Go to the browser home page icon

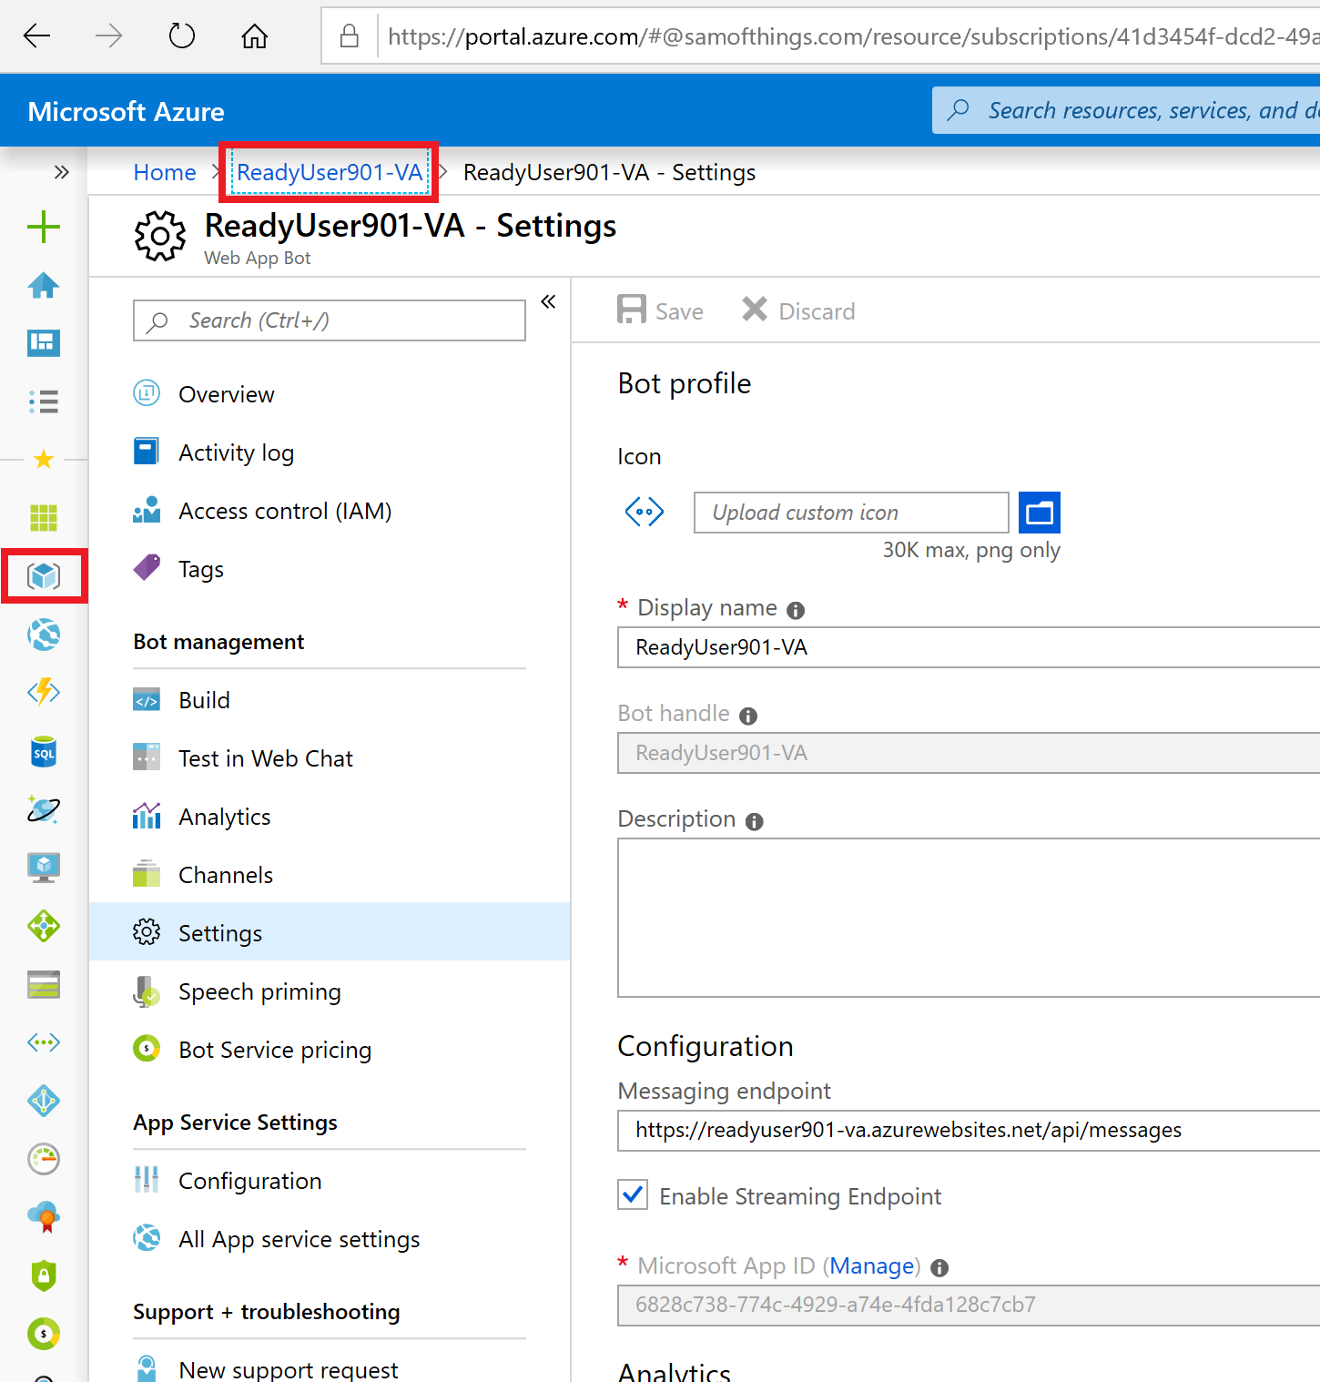[254, 36]
